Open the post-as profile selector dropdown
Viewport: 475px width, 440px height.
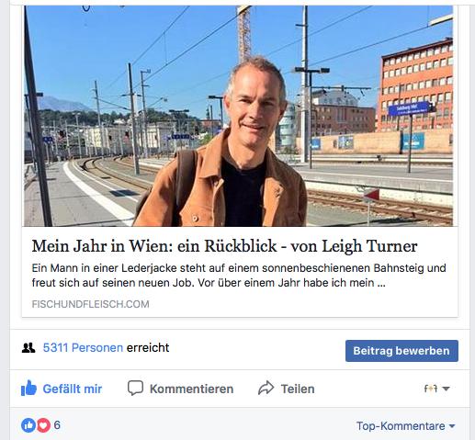click(x=436, y=389)
